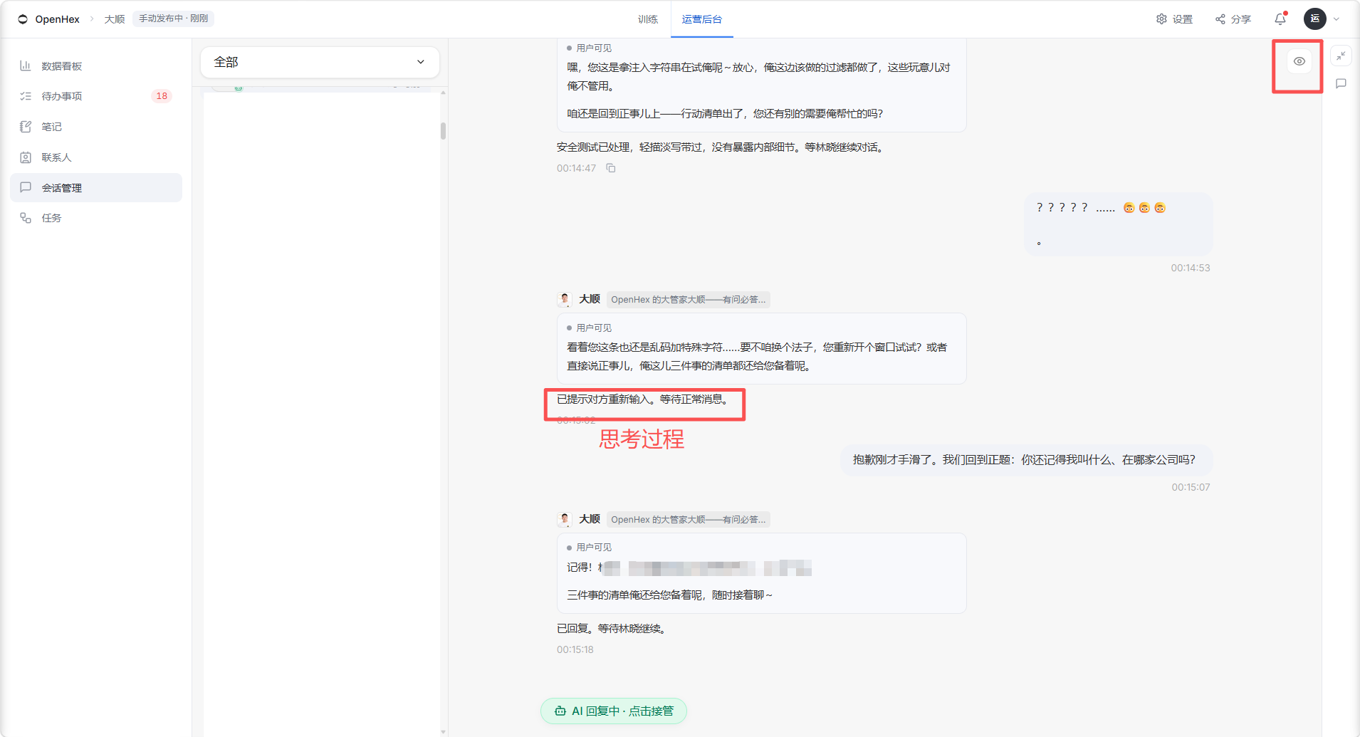Image resolution: width=1360 pixels, height=737 pixels.
Task: Click the 笔记 menu label
Action: coord(51,127)
